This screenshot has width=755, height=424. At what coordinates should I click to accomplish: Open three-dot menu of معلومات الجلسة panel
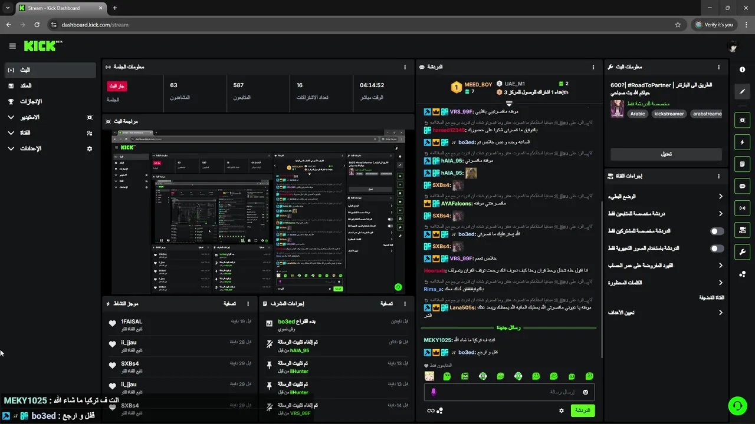pos(405,67)
